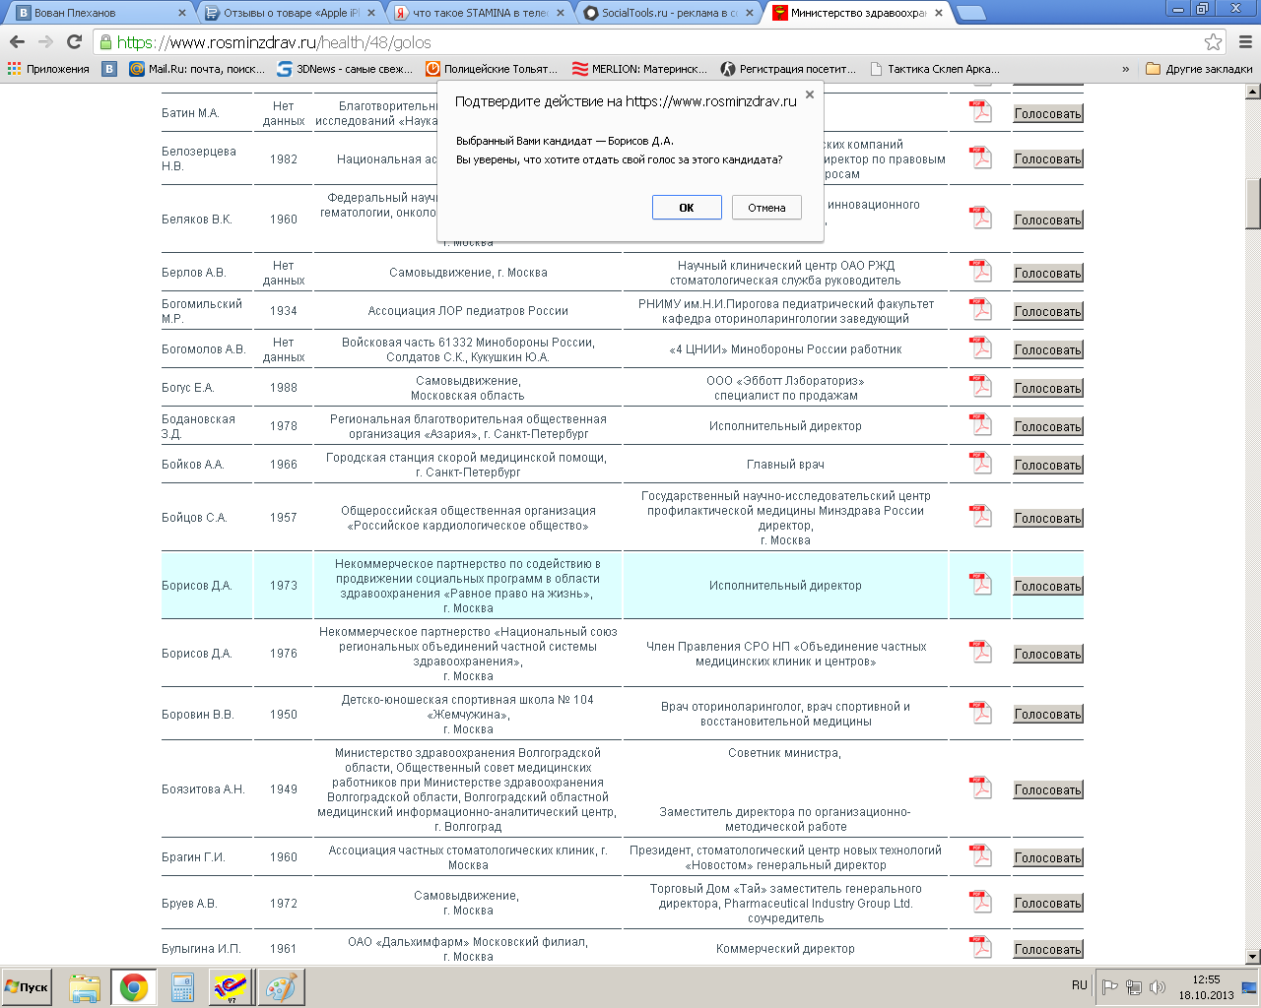This screenshot has width=1261, height=1008.
Task: Open Регистрация посетит... bookmark
Action: click(x=788, y=69)
